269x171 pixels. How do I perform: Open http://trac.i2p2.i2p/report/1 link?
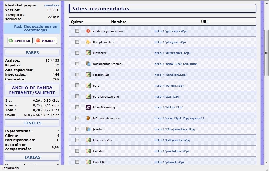pyautogui.click(x=179, y=118)
